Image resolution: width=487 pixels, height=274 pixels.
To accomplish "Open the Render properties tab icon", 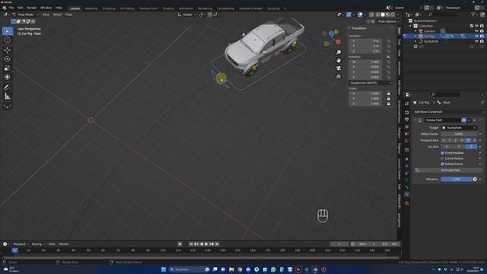I will [407, 113].
